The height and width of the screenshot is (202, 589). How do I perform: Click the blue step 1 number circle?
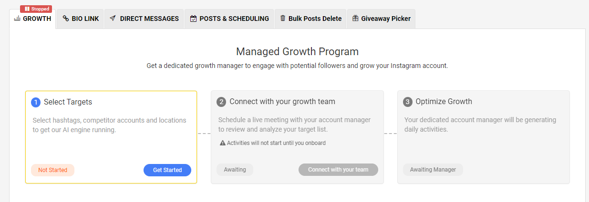pos(36,102)
